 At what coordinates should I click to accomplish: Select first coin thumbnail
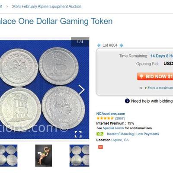(x=9, y=156)
